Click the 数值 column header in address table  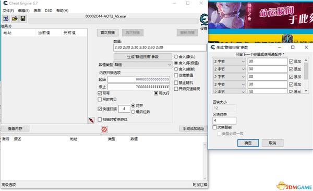point(134,139)
